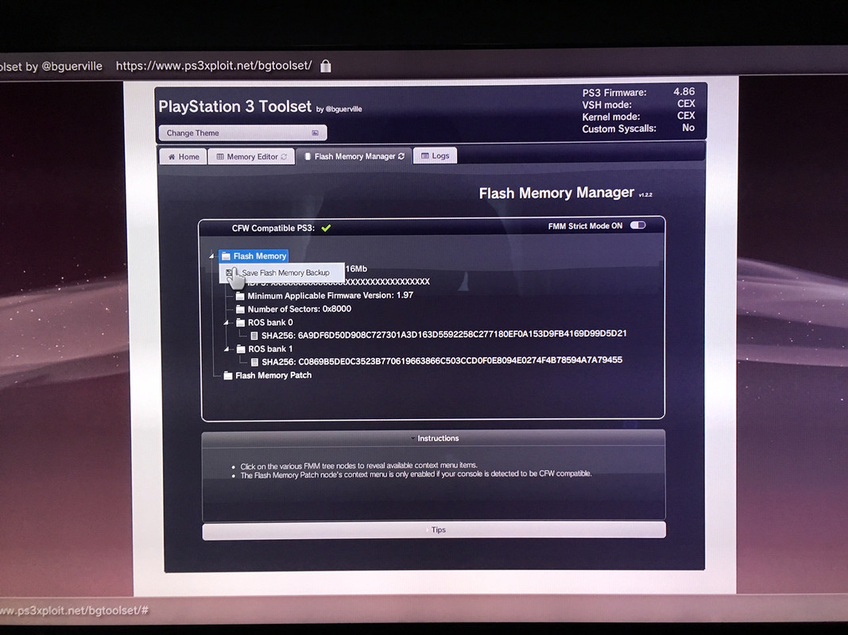
Task: Click the 'PlayStation 3 Toolset' title
Action: (234, 106)
